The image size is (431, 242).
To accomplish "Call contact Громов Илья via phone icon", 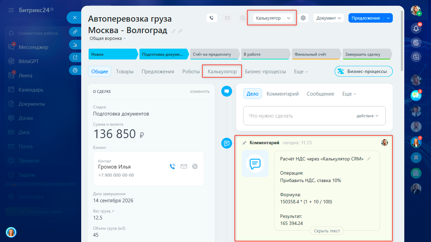I will tap(173, 166).
